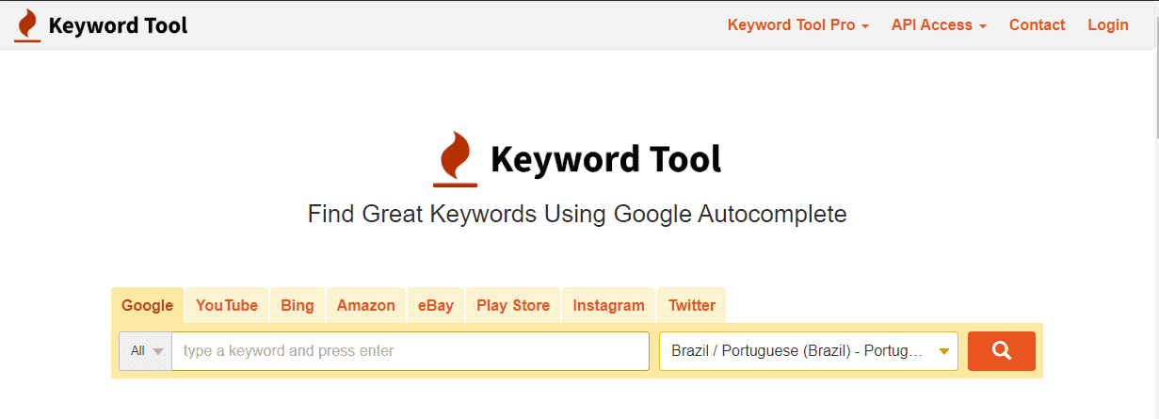
Task: Switch to the Instagram tab
Action: tap(609, 305)
